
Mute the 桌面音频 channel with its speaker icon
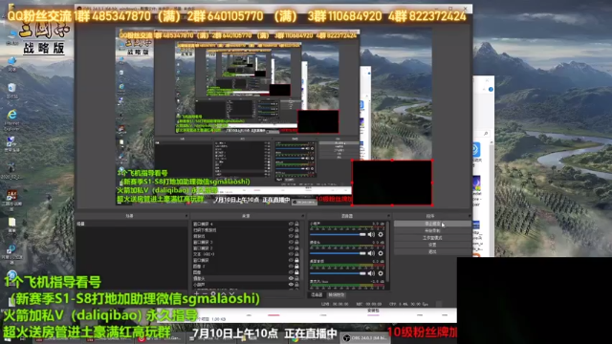tap(371, 273)
